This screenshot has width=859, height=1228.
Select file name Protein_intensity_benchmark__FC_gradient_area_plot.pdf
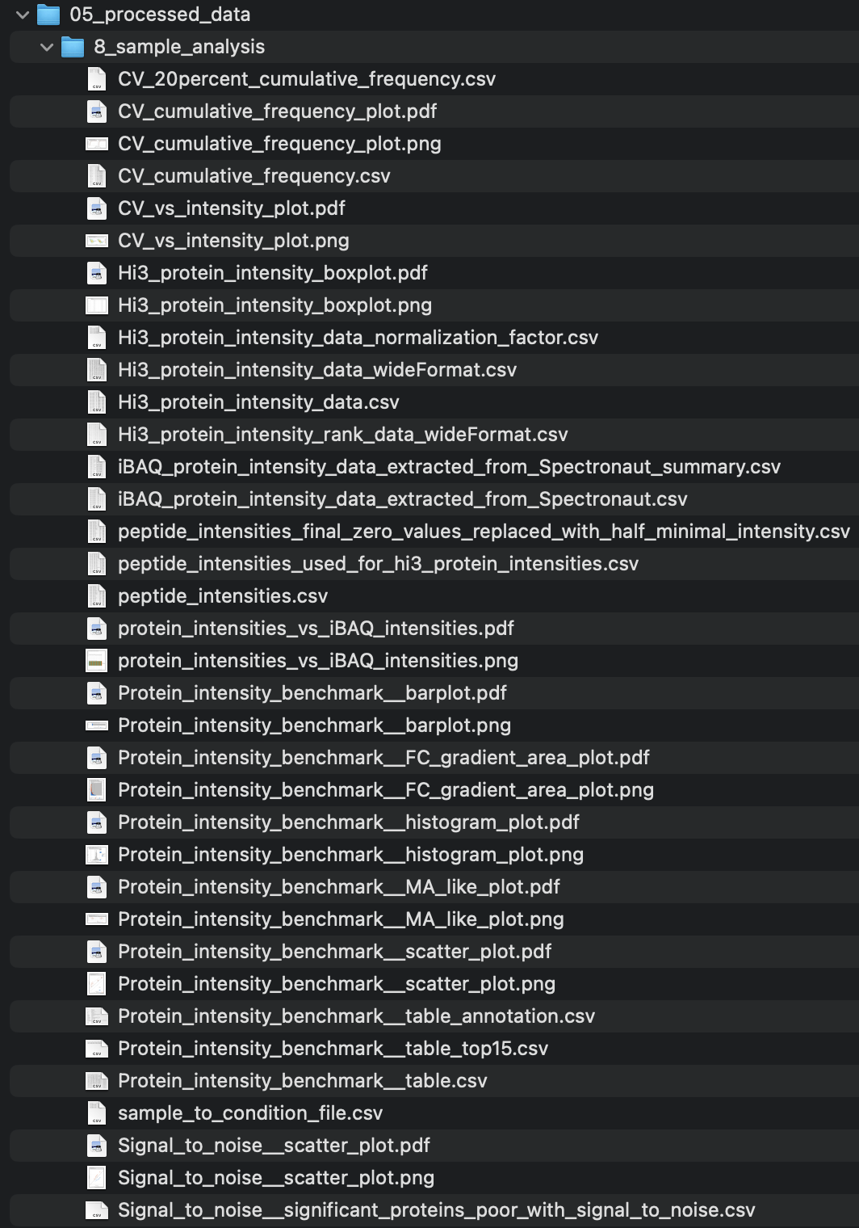[384, 758]
